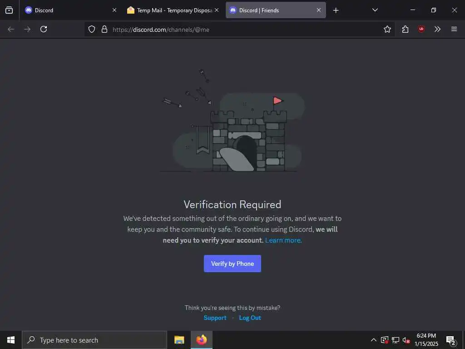Show hidden system tray icons

point(374,340)
